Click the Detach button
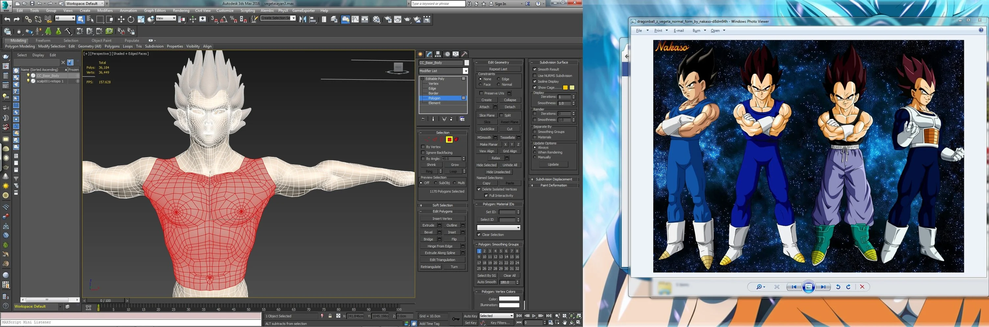Image resolution: width=989 pixels, height=327 pixels. click(x=510, y=107)
